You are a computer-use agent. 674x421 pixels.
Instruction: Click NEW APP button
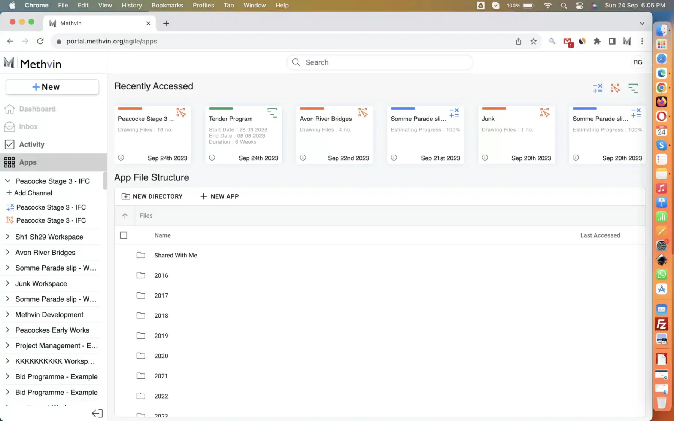pyautogui.click(x=219, y=196)
